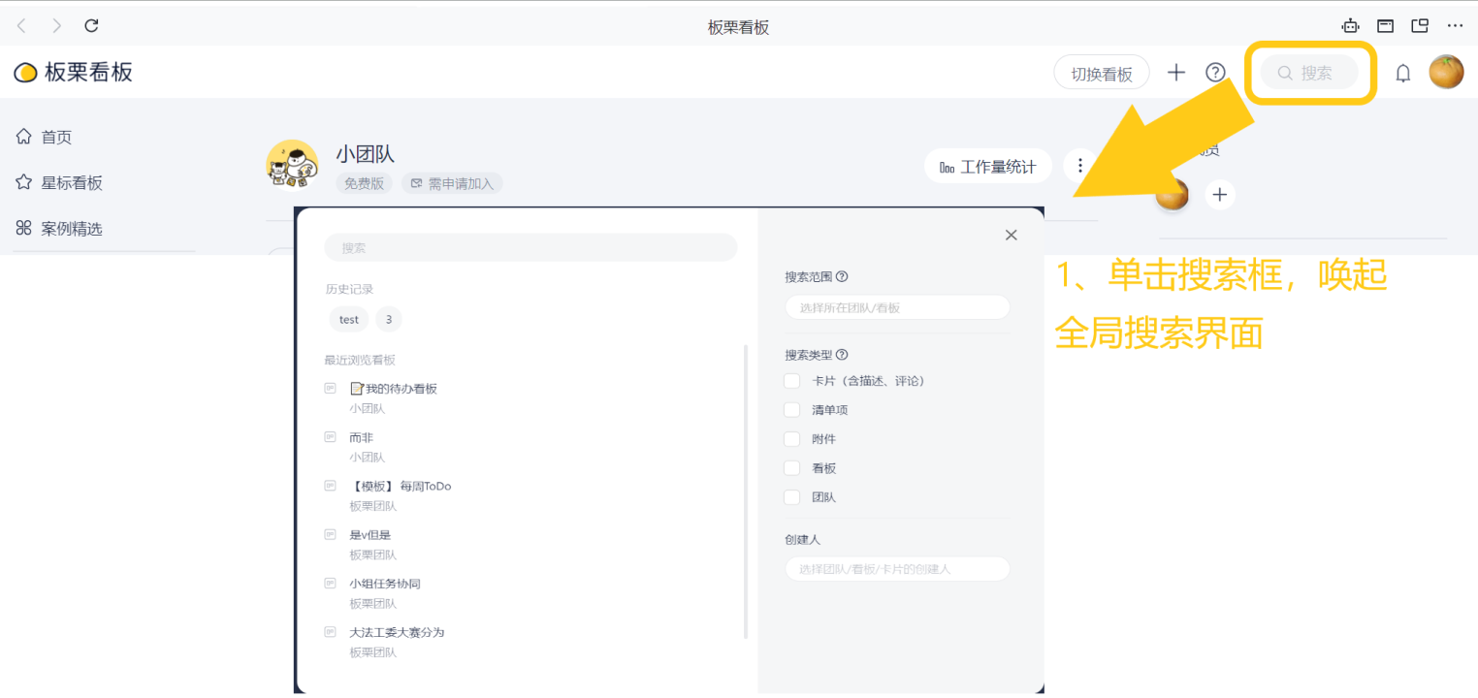The width and height of the screenshot is (1478, 698).
Task: Check the 清单项 search type
Action: (792, 410)
